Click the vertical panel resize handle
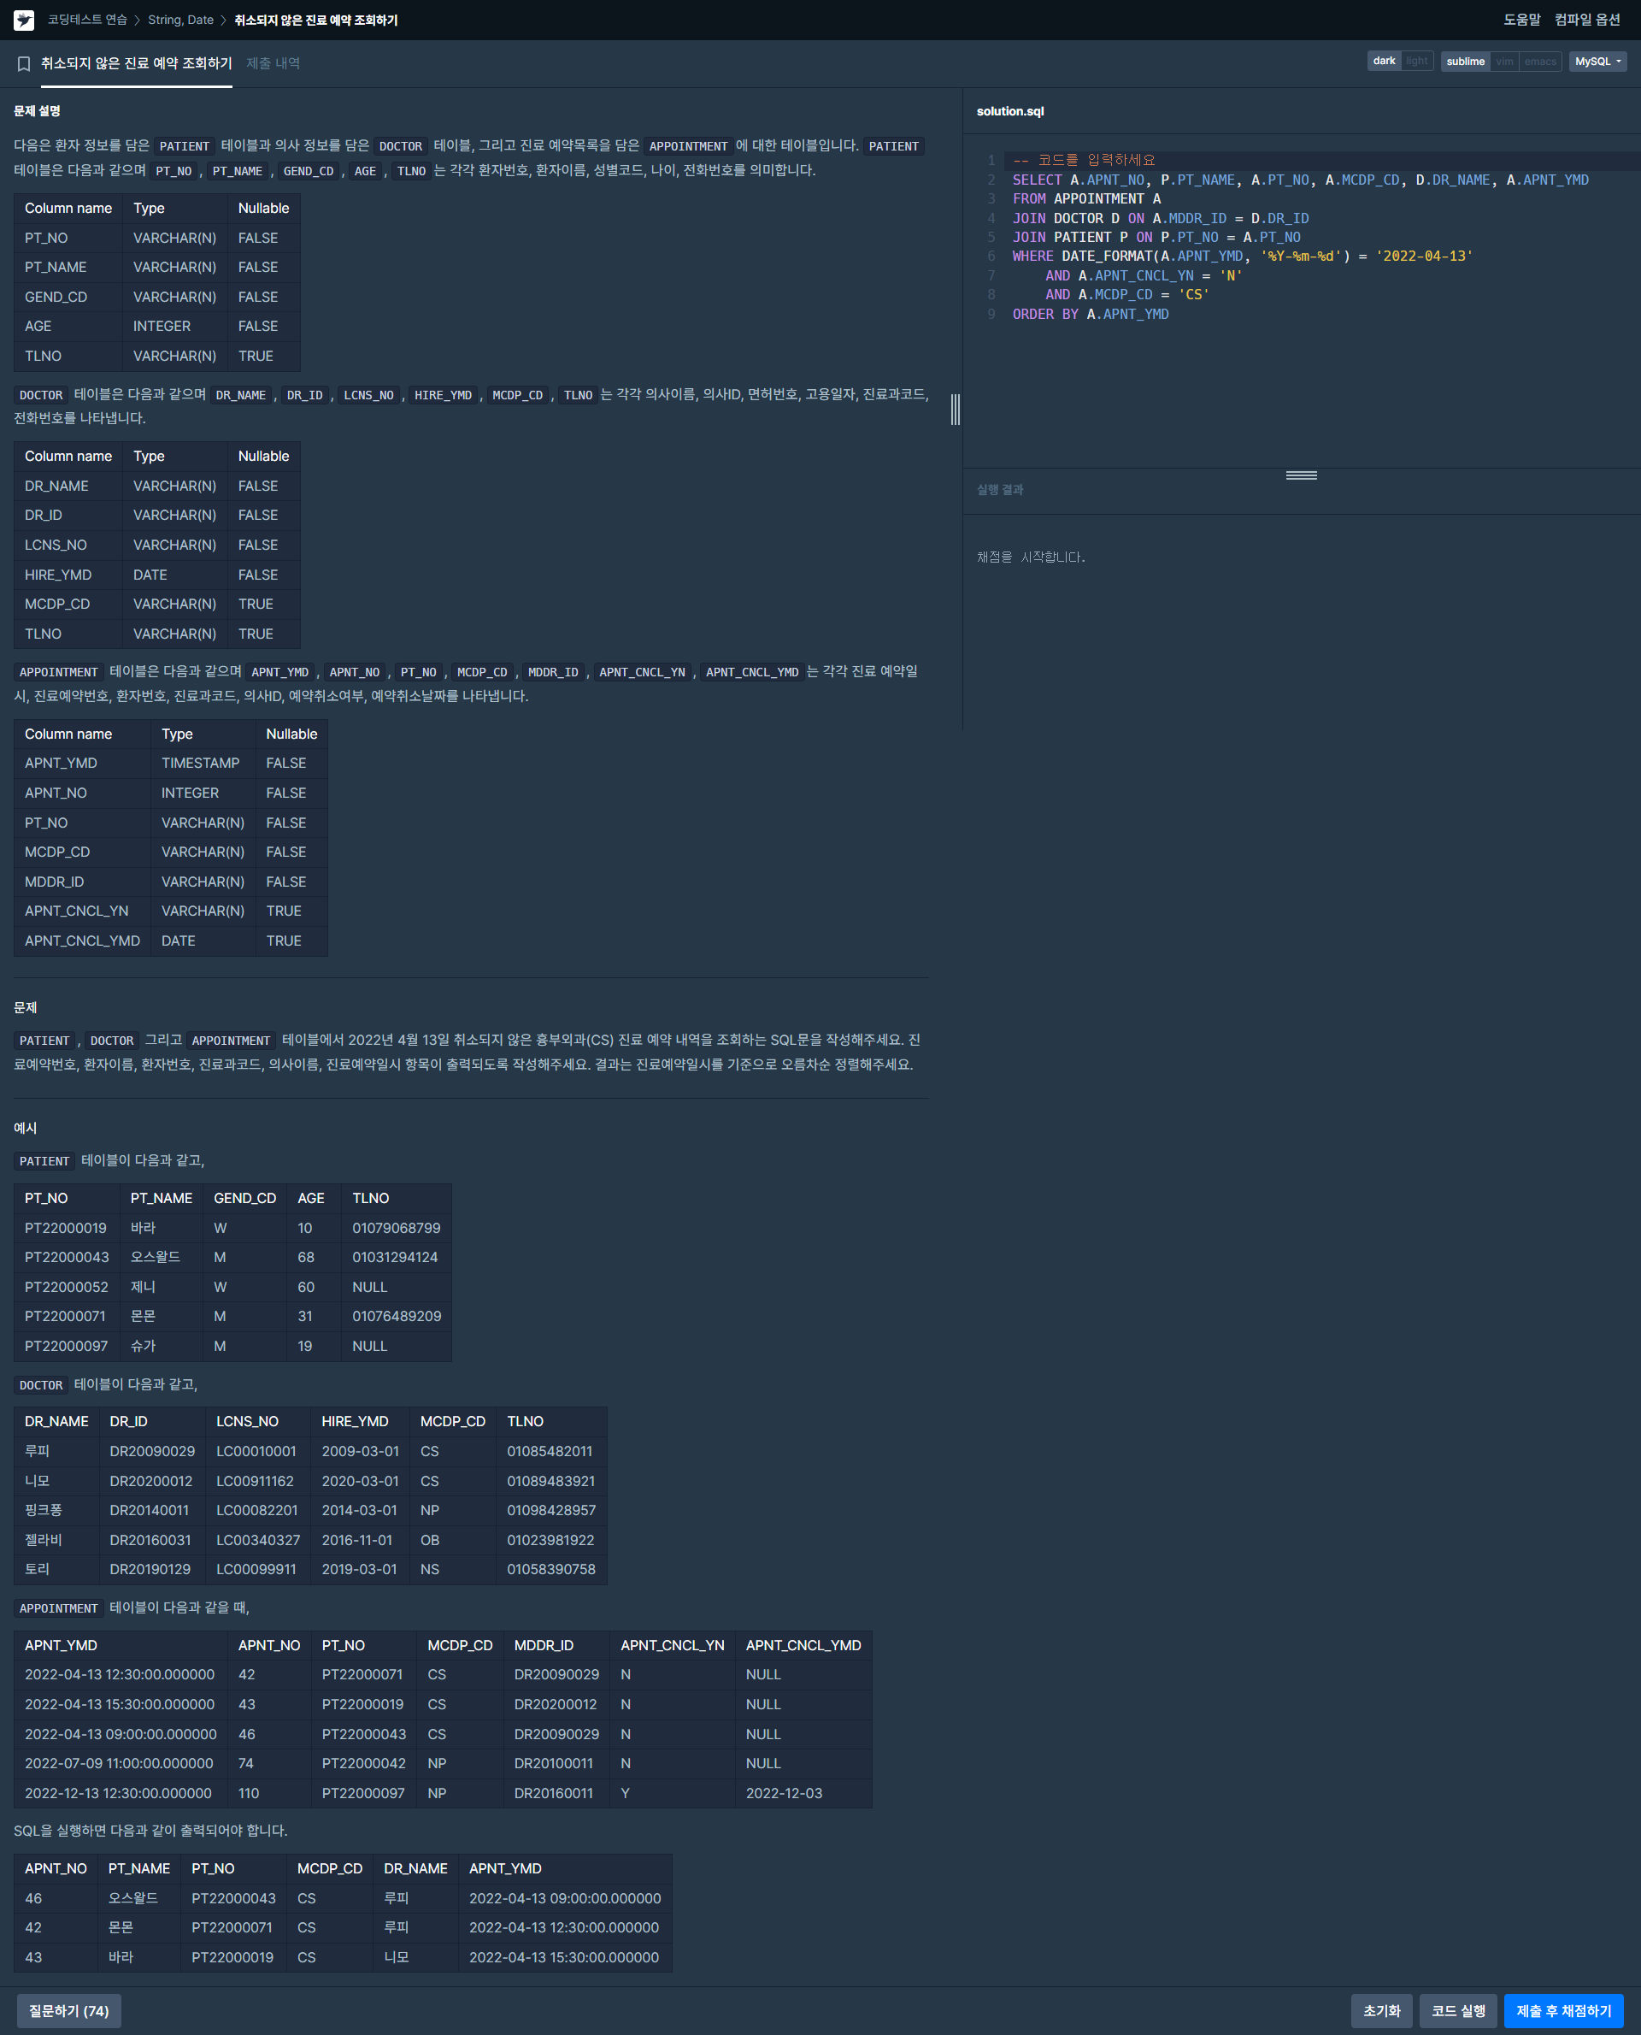 pos(956,410)
